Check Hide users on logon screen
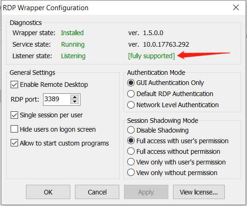247x206 pixels. [14, 129]
